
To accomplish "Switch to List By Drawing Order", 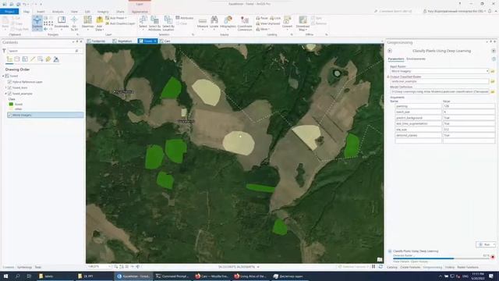I will coord(9,59).
